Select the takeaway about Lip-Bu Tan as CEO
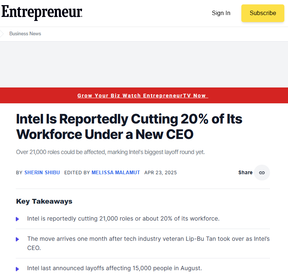 (x=148, y=243)
